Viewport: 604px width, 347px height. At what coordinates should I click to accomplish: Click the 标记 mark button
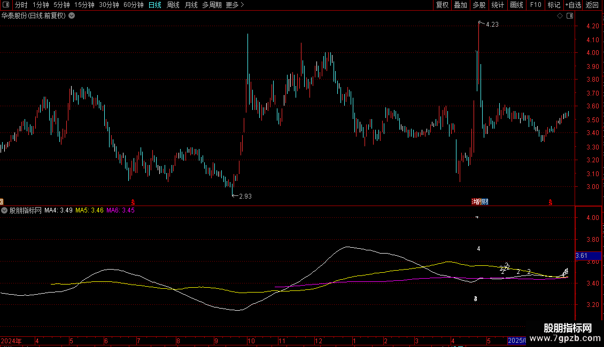pos(554,5)
